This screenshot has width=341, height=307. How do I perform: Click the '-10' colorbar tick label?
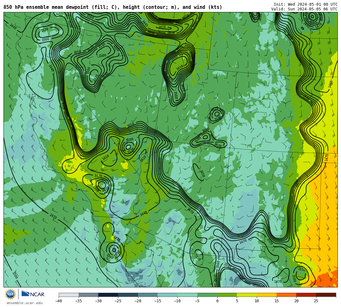click(x=177, y=301)
